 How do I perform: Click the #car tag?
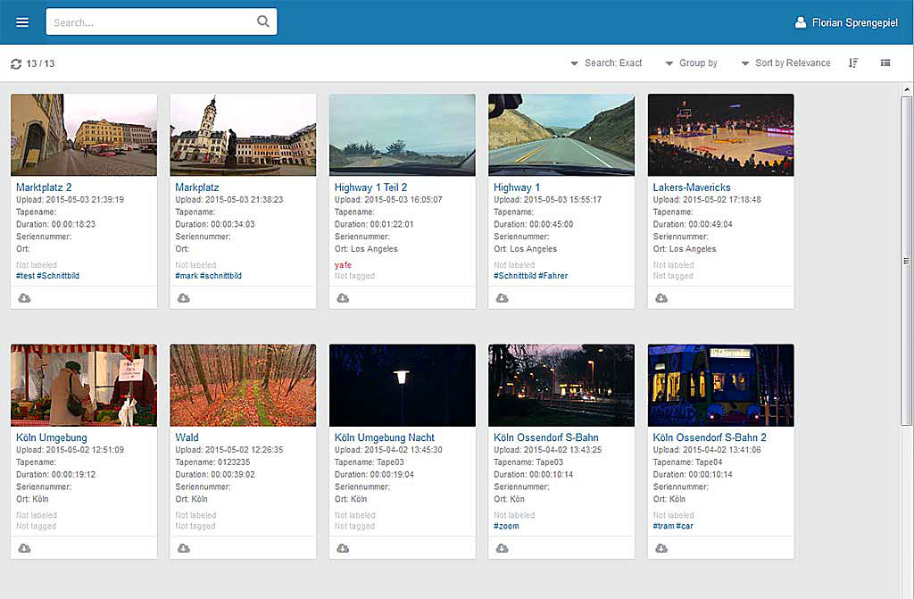point(685,526)
